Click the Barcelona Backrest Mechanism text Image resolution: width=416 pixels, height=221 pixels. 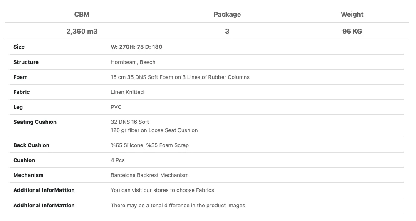pyautogui.click(x=150, y=175)
